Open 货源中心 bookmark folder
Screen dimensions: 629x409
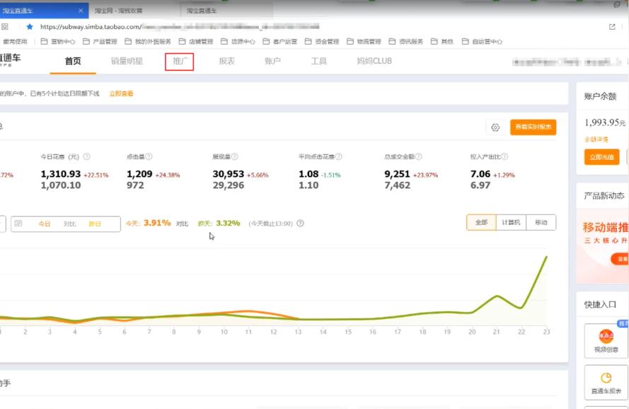(x=238, y=42)
